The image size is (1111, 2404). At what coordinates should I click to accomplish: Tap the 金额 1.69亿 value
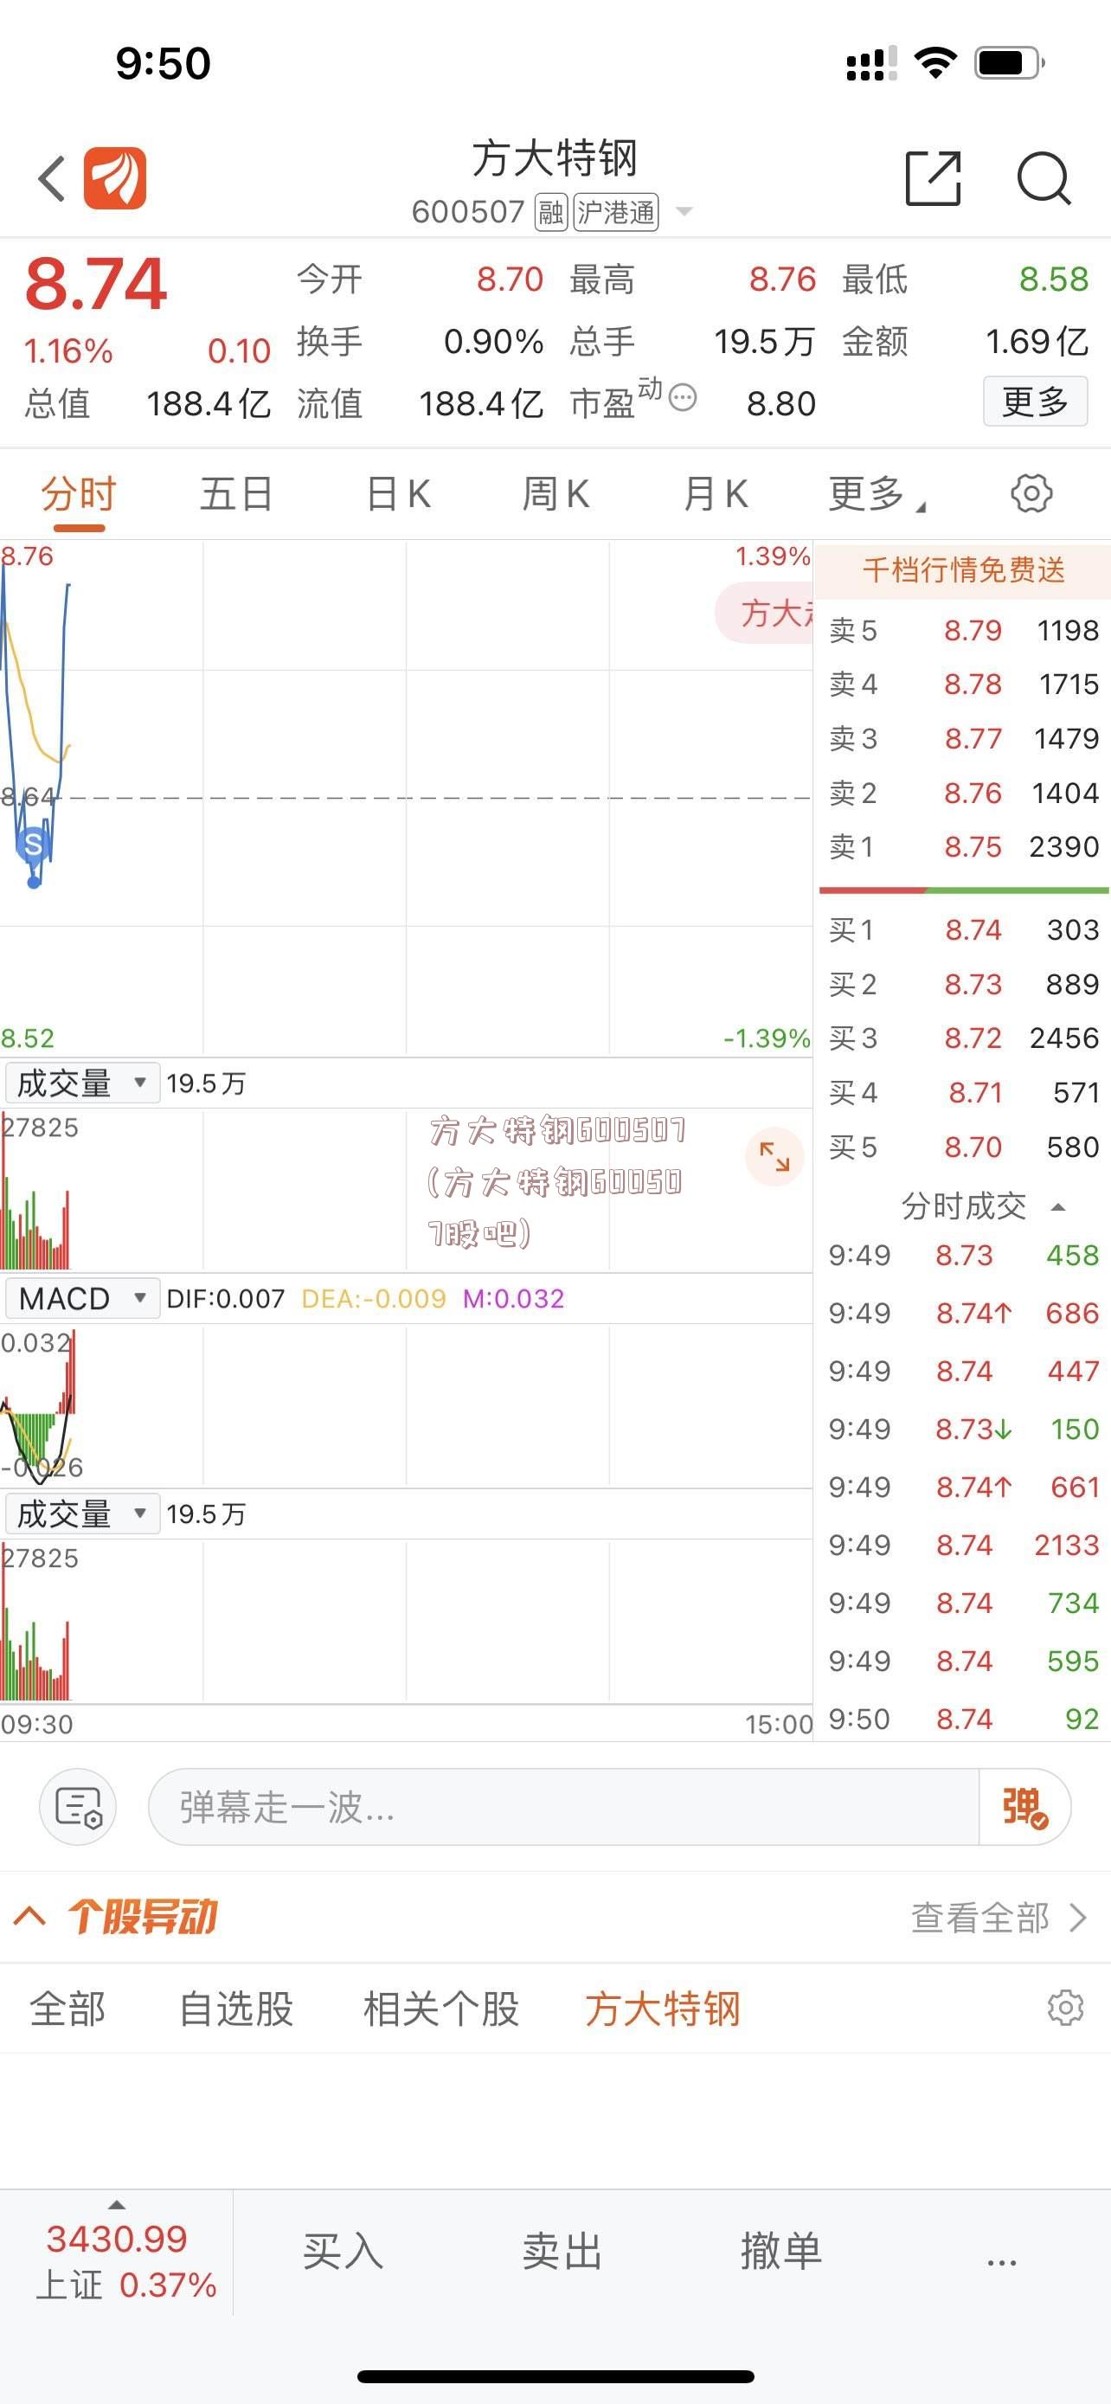click(1037, 342)
